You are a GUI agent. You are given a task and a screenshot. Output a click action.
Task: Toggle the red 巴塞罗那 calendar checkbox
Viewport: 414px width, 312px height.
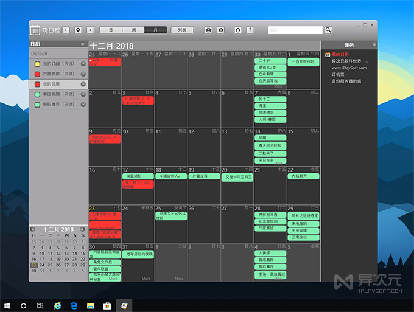[38, 74]
